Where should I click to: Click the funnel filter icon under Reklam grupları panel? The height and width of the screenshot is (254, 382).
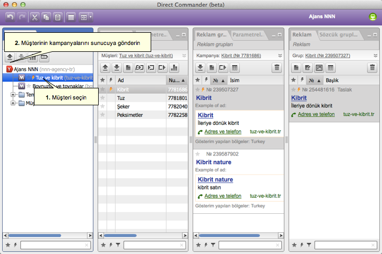coord(213,245)
